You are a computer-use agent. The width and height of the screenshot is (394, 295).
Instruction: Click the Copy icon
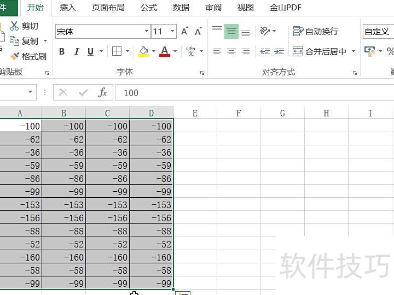(x=14, y=41)
